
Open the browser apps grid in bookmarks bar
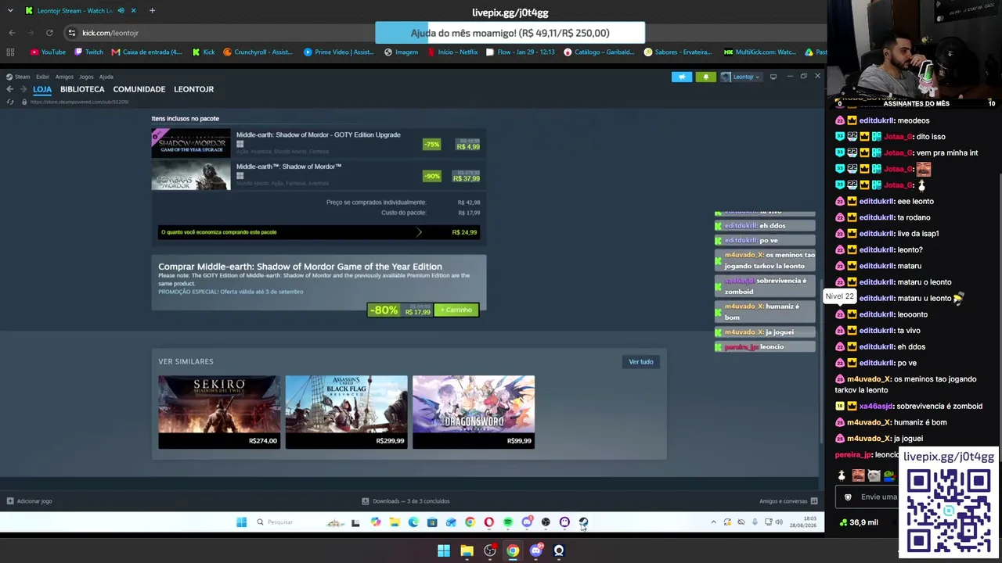[x=10, y=52]
